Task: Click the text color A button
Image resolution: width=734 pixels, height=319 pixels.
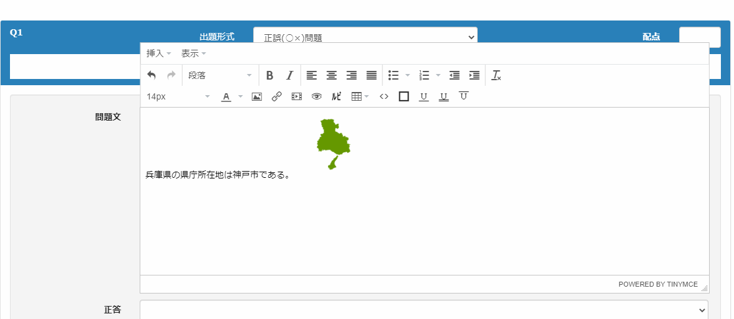Action: [x=226, y=96]
